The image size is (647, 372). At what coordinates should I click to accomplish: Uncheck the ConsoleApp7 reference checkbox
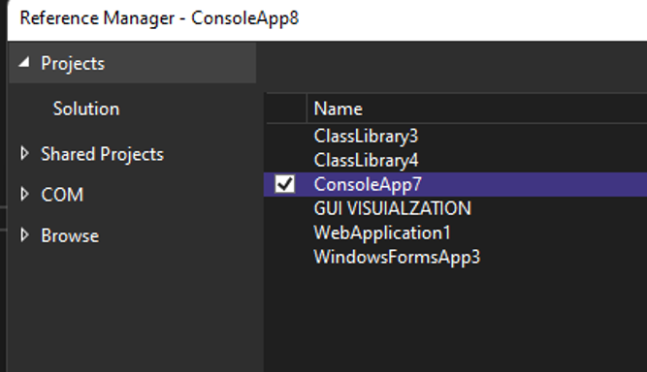[x=285, y=184]
